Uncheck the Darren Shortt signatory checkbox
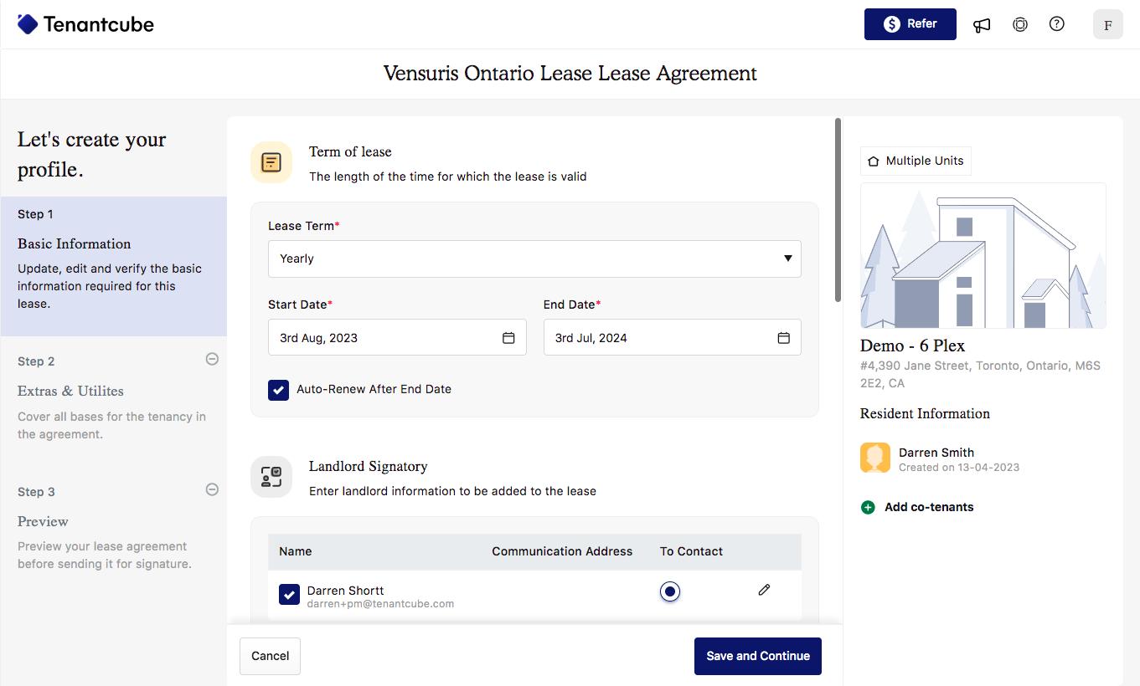1140x686 pixels. tap(290, 595)
